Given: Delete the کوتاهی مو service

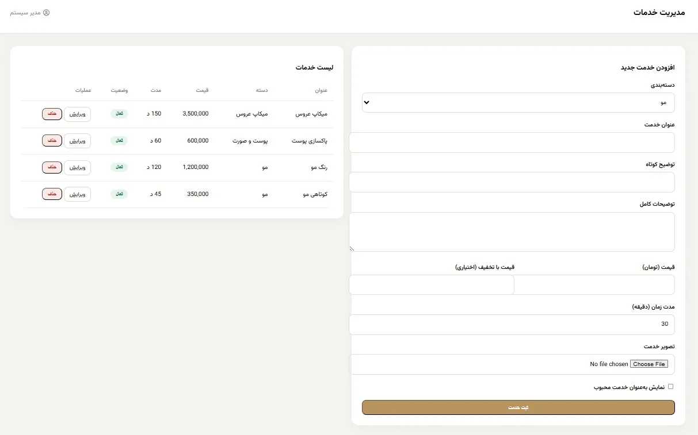Looking at the screenshot, I should (52, 194).
